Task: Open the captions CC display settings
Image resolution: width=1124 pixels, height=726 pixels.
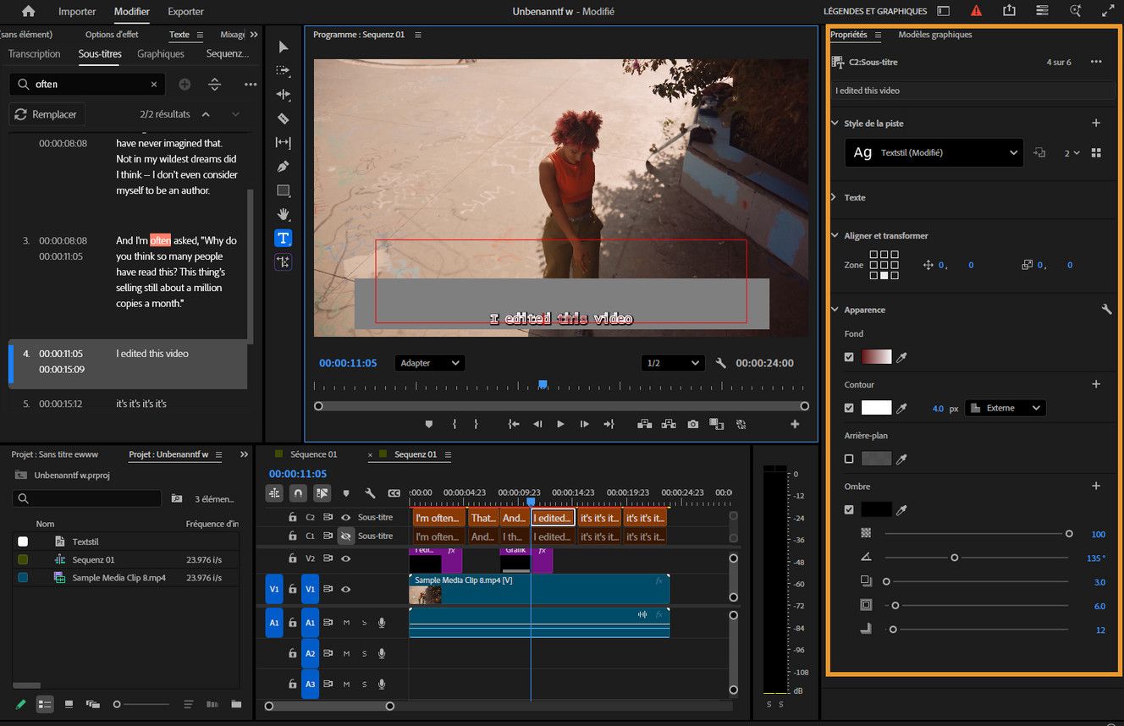Action: coord(394,493)
